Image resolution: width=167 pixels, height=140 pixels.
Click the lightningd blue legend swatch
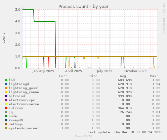(x=6, y=84)
